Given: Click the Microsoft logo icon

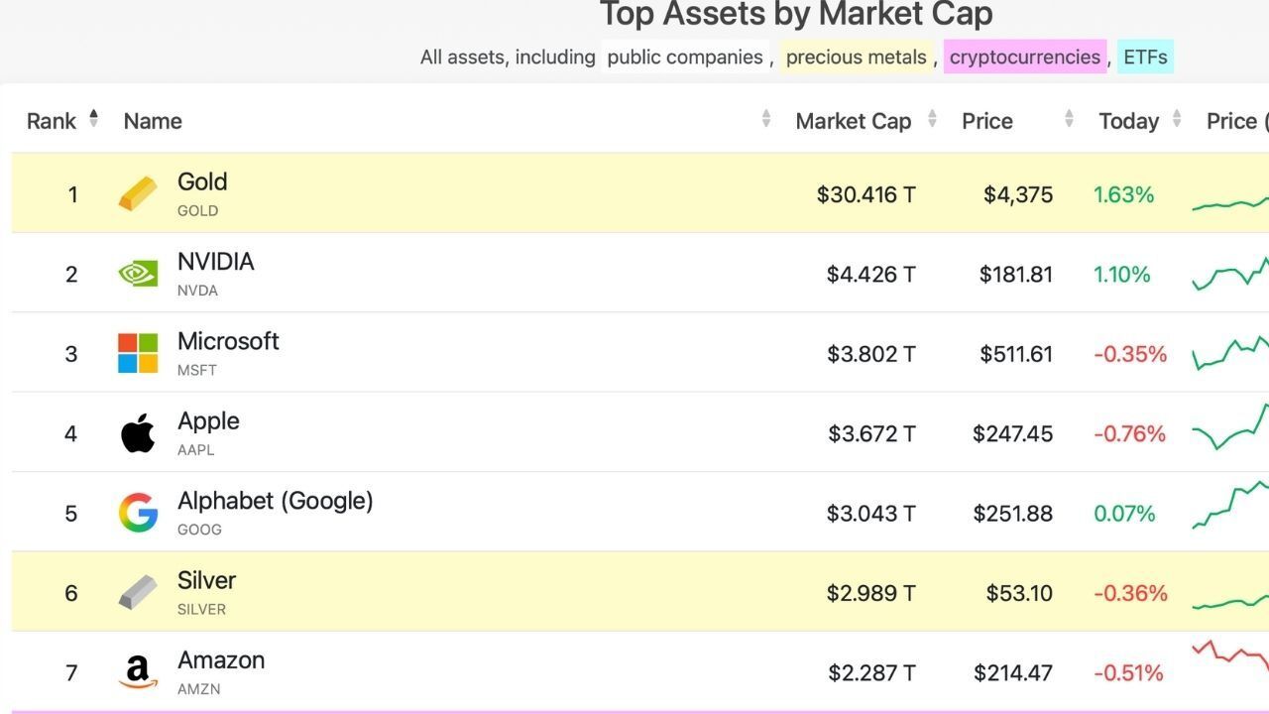Looking at the screenshot, I should click(138, 353).
